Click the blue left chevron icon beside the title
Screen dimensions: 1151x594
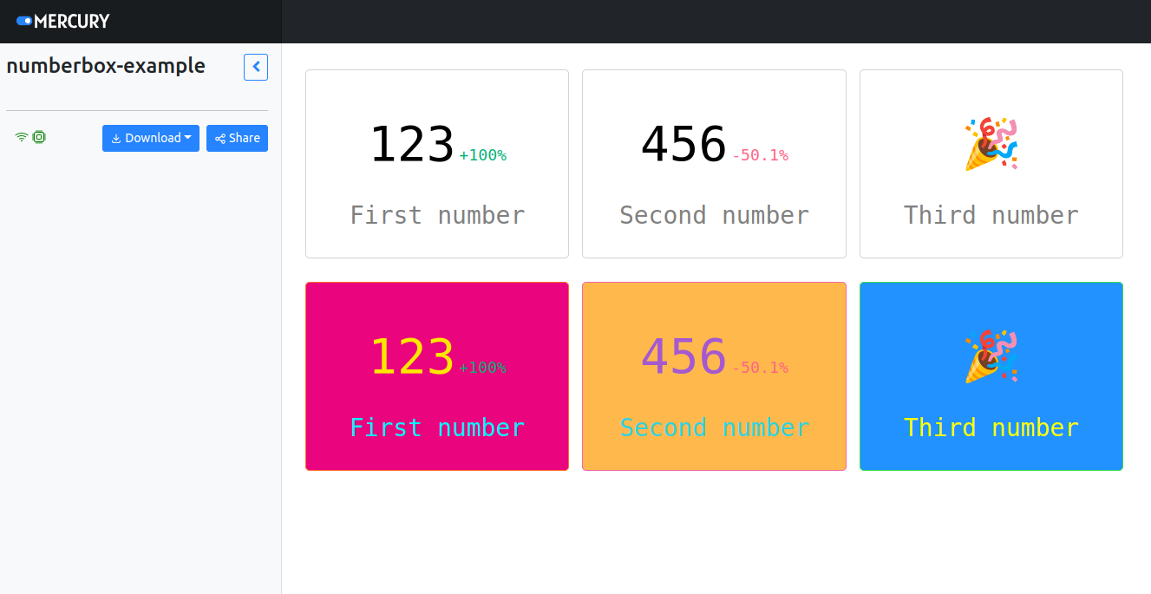pyautogui.click(x=255, y=67)
